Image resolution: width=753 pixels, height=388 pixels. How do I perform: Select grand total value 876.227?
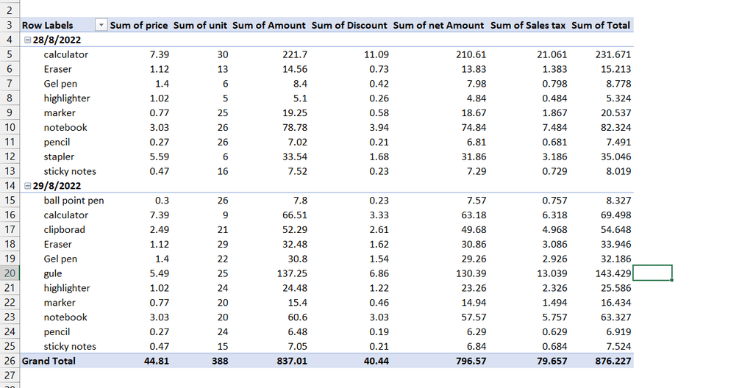[613, 361]
